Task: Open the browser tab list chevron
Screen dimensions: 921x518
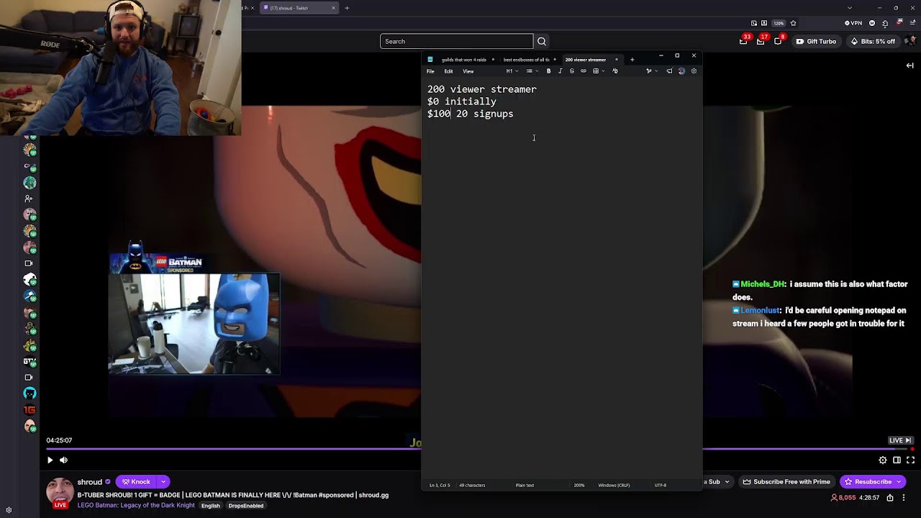Action: click(x=850, y=8)
